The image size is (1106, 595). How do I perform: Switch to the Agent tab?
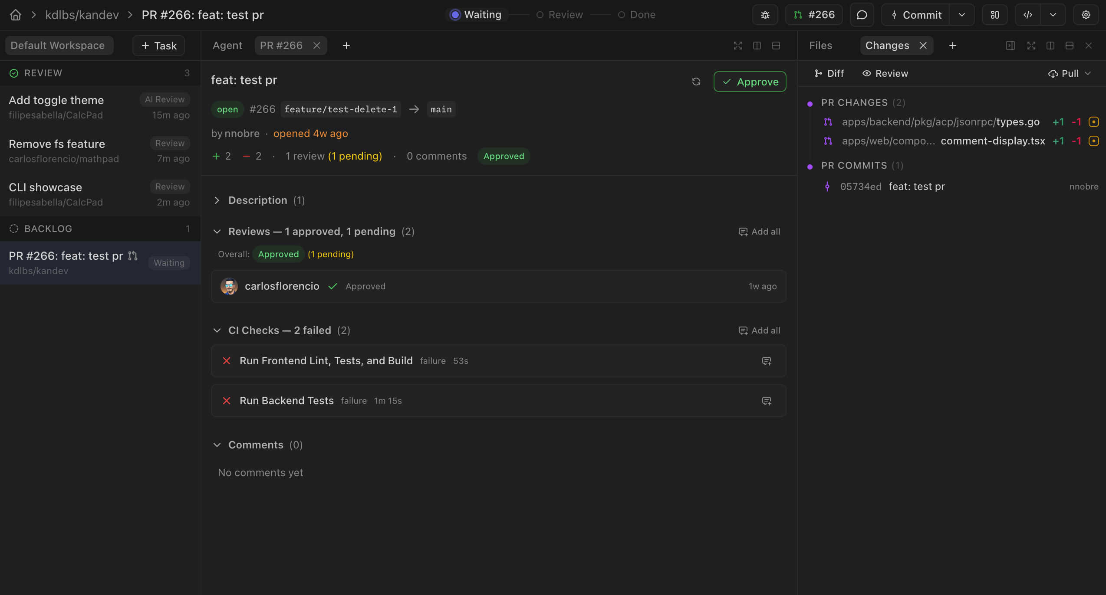pyautogui.click(x=227, y=46)
